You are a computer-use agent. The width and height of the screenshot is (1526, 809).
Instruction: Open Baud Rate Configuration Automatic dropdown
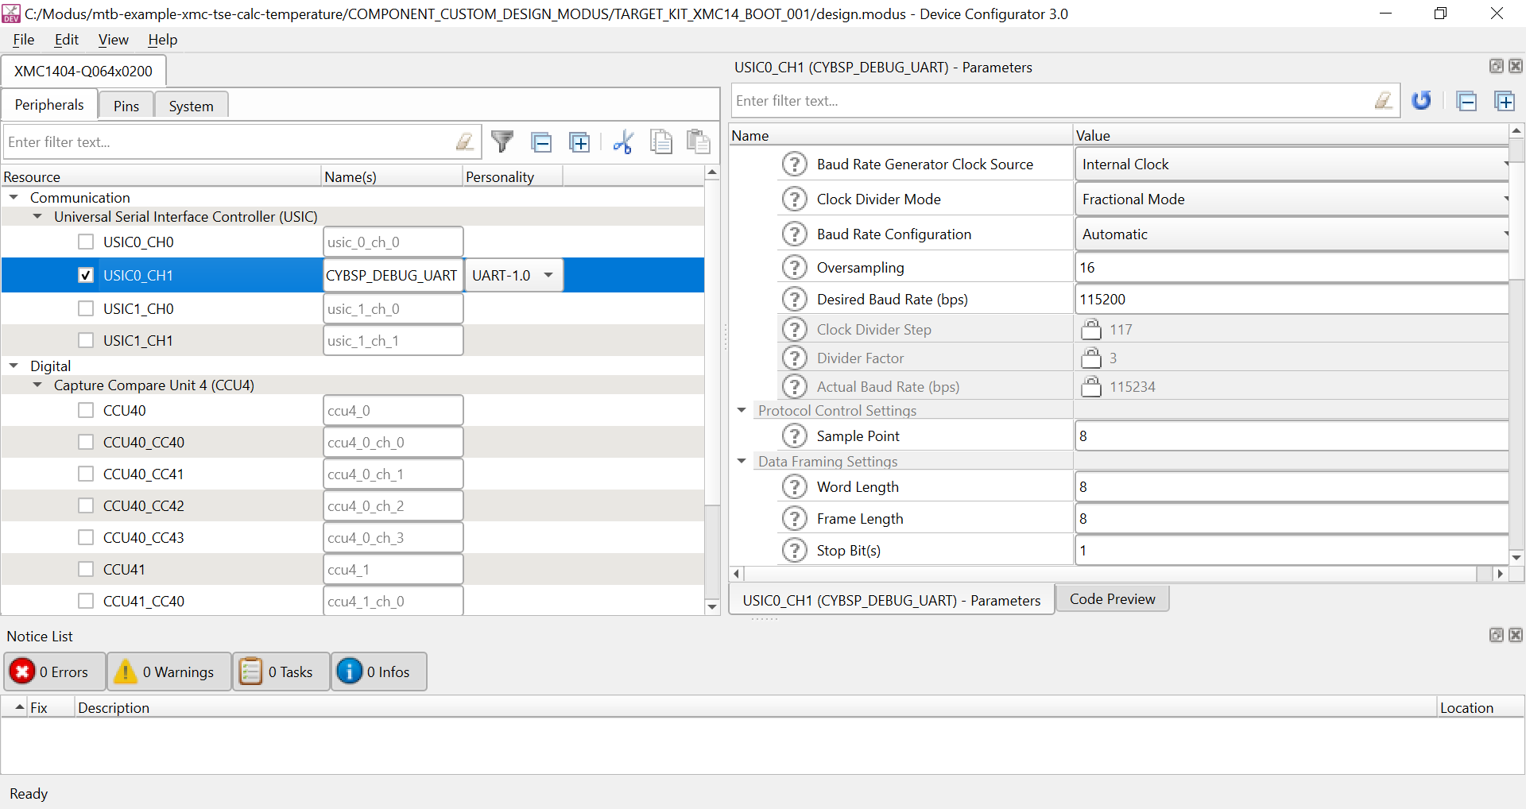coord(1291,234)
